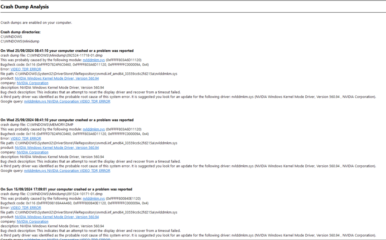Open nvlddmkm.sys module link in 091524-10171-01.dmp report
386x240 pixels.
[x=93, y=199]
